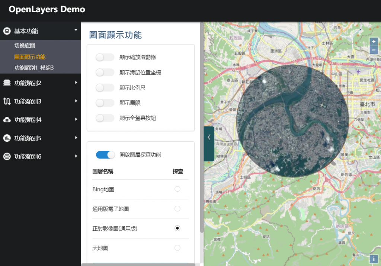Click 圖層名稱 column header
Screen dimensions: 381x266
103,172
